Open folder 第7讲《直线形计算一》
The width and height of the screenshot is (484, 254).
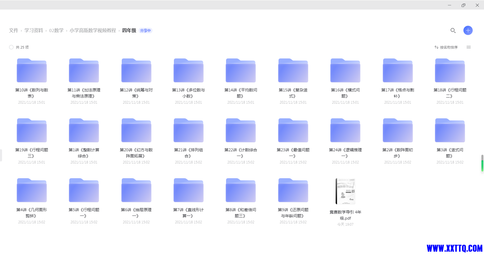point(188,190)
